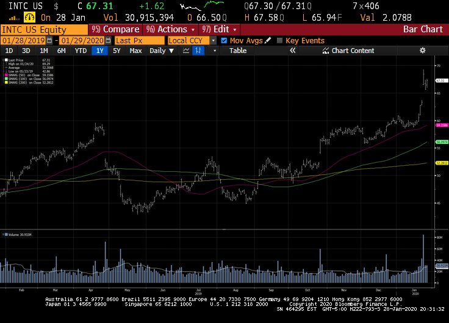
Task: Open the start date calendar picker
Action: click(x=49, y=40)
